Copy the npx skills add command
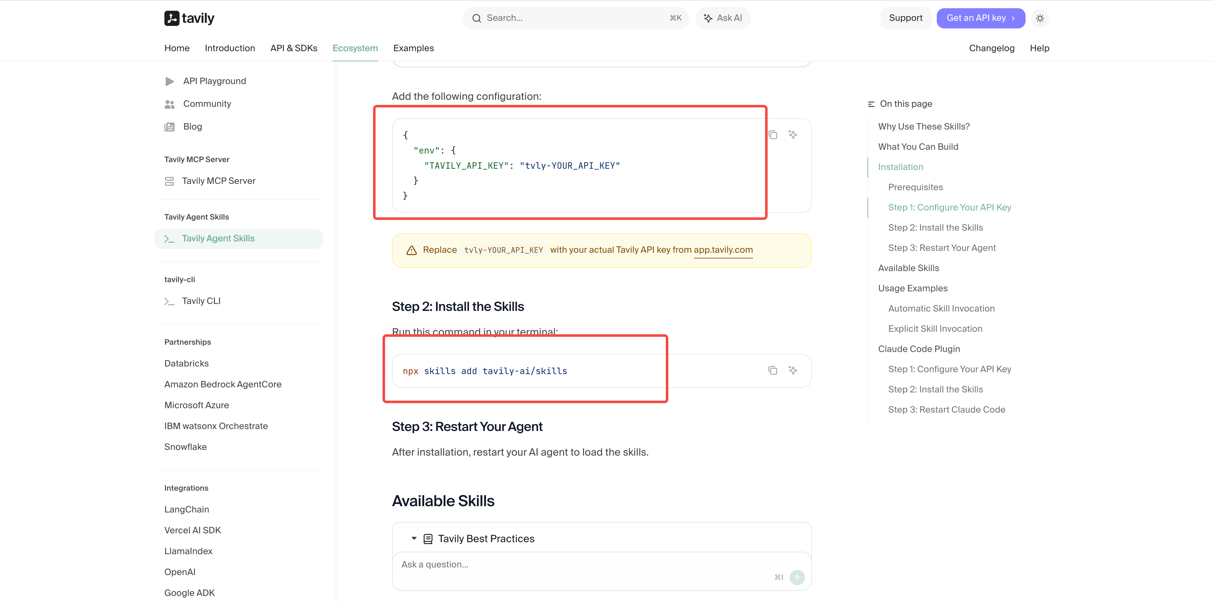Viewport: 1214px width, 606px height. tap(772, 371)
